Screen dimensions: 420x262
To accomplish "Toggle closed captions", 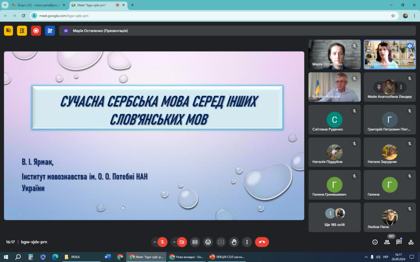I will (195, 242).
